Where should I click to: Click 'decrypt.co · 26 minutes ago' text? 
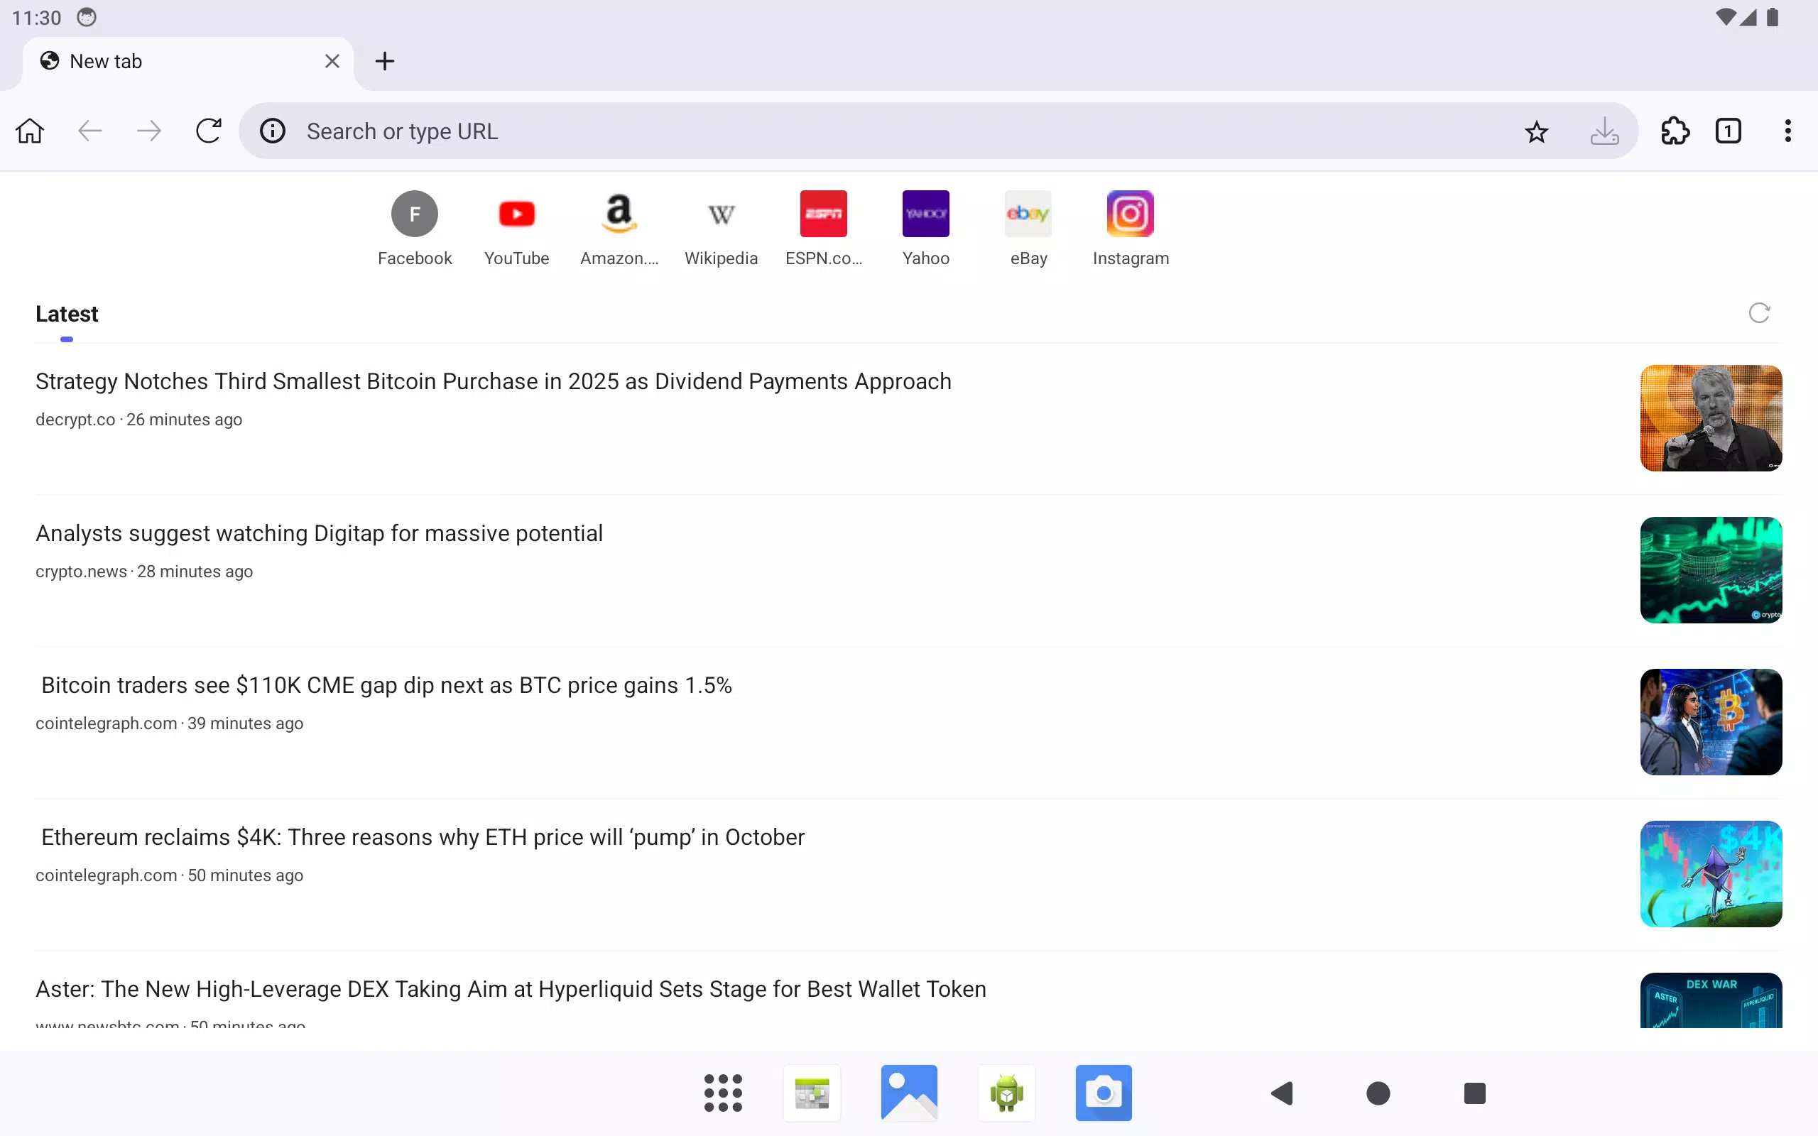[139, 420]
